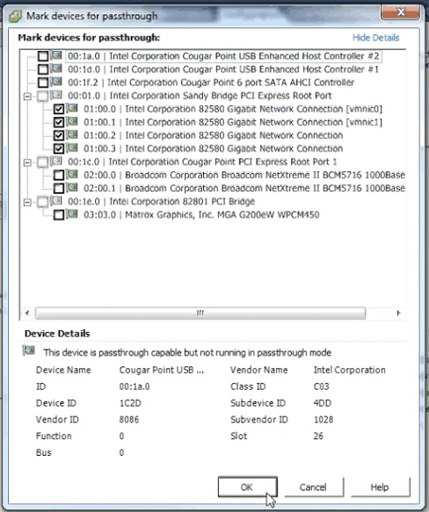Check the 00:1f.2 SATA AHCI Controller checkbox

click(43, 83)
